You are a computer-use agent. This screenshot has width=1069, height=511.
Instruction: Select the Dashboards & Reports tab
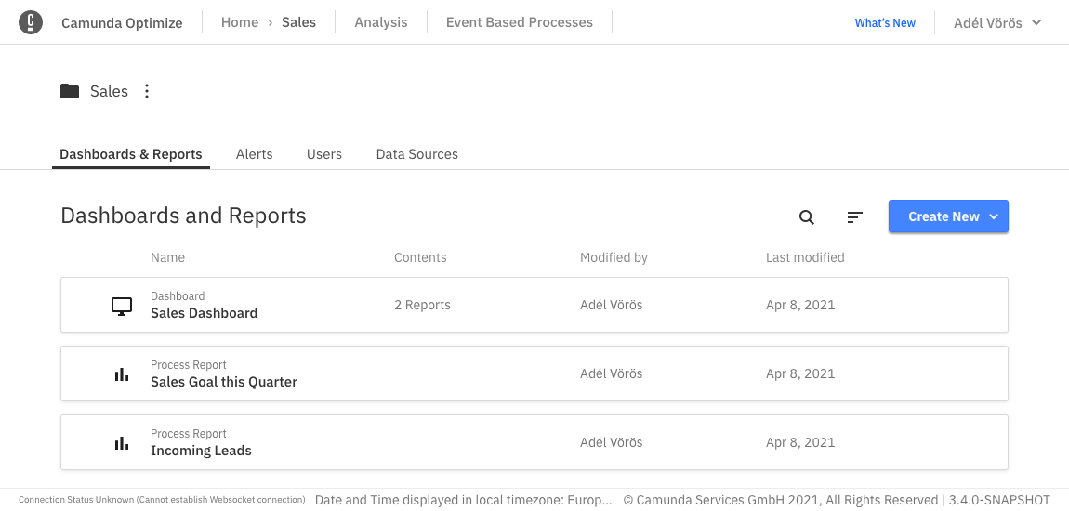tap(131, 154)
